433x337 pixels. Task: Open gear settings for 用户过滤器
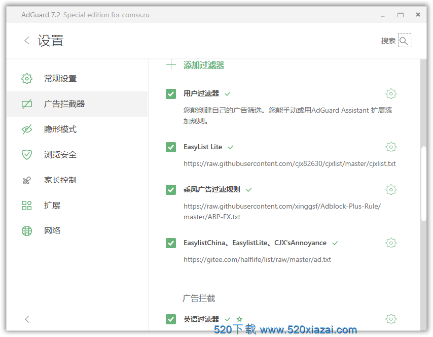point(391,94)
